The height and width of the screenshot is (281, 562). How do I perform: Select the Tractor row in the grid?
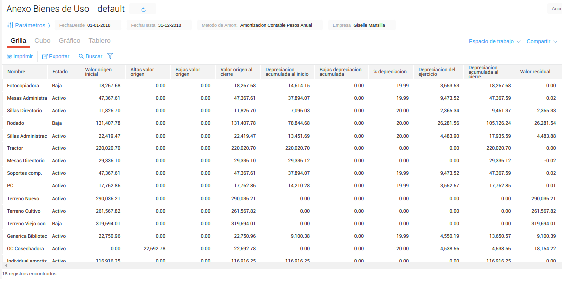pyautogui.click(x=15, y=148)
